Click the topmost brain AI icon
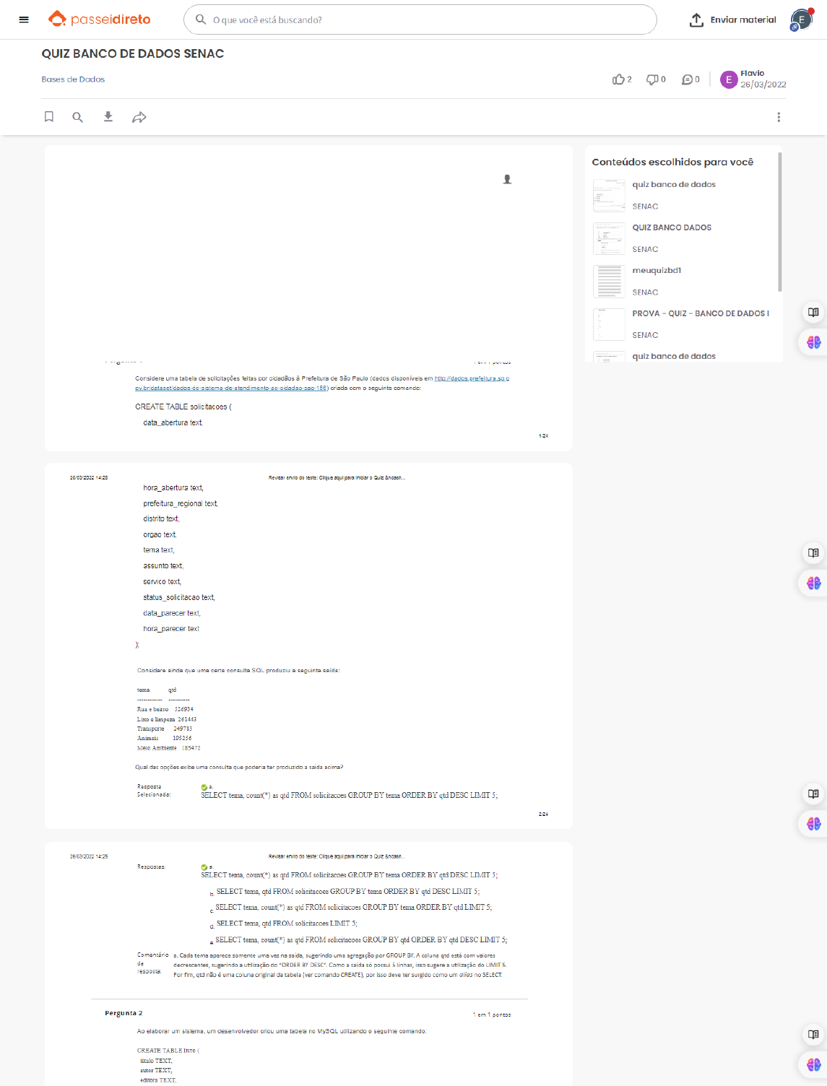 (x=814, y=342)
